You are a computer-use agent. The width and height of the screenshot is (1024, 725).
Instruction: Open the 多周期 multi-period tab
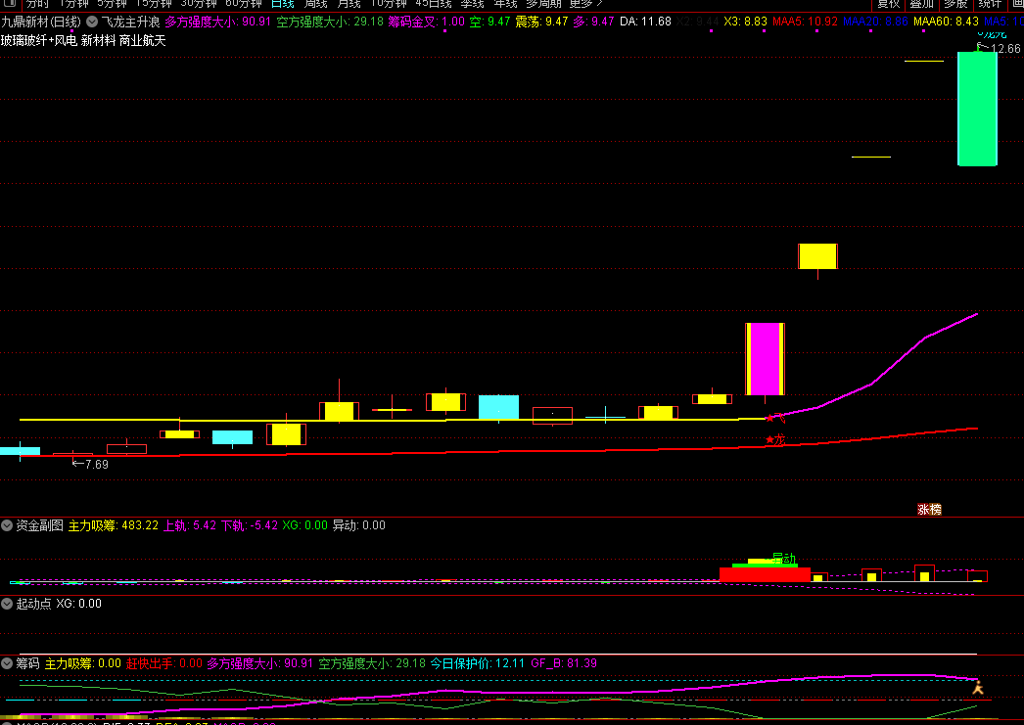pyautogui.click(x=543, y=4)
